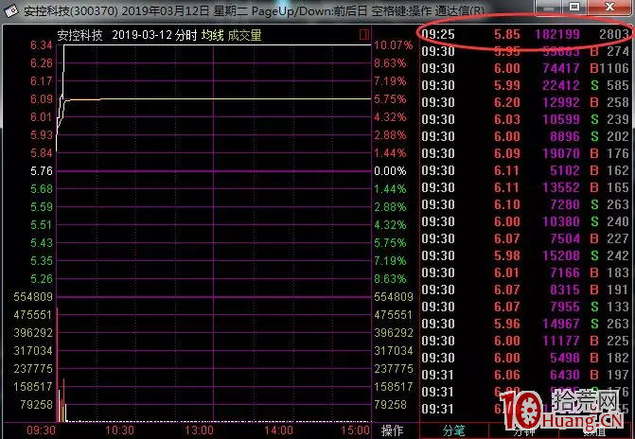The height and width of the screenshot is (439, 635).
Task: Minimize the 通达信 window
Action: 548,7
